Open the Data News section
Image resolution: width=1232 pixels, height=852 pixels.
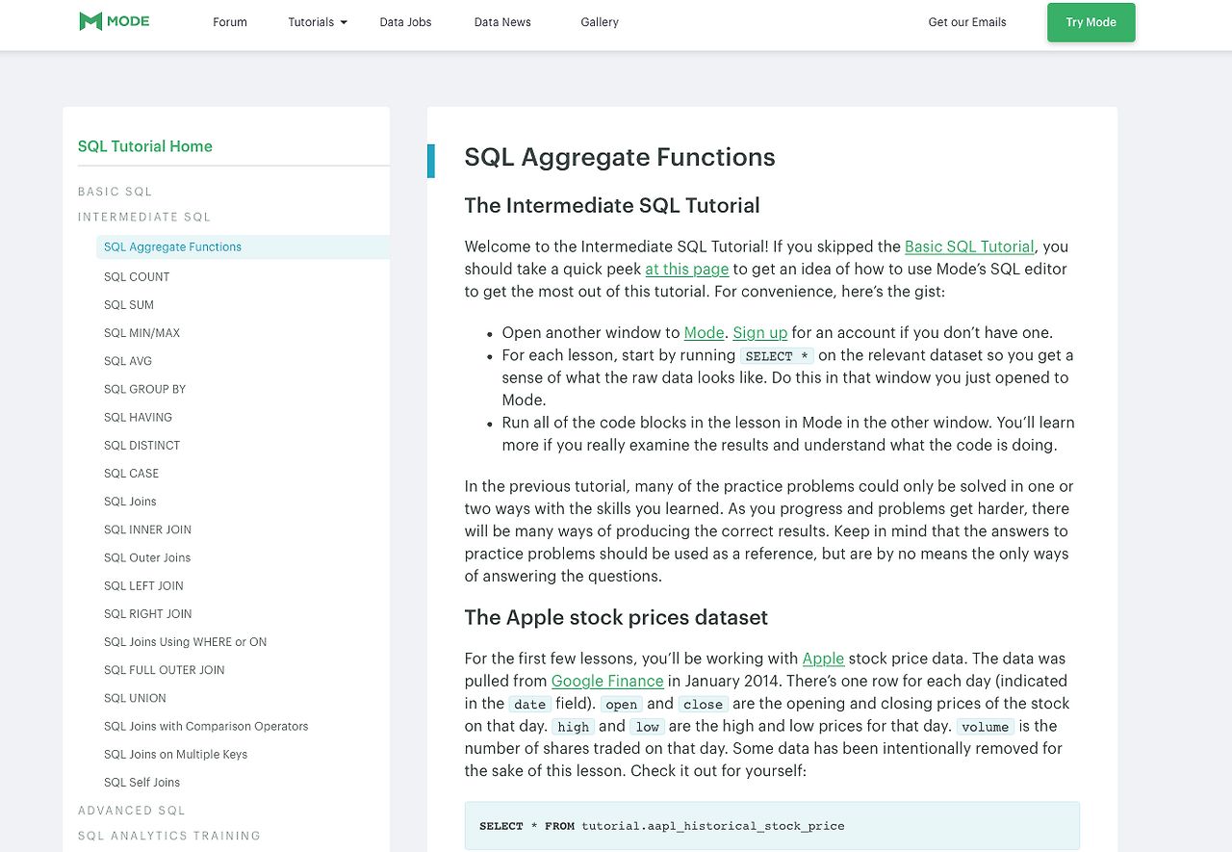click(x=502, y=22)
